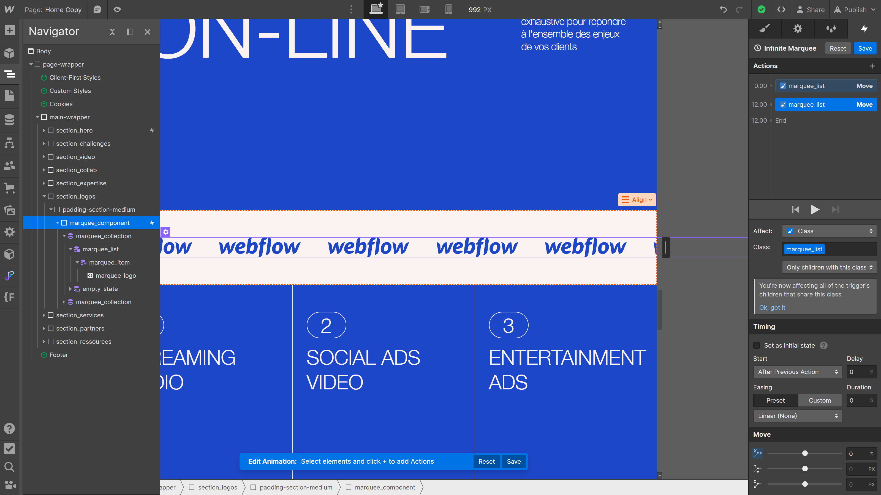Open the site Settings gear in left sidebar
The image size is (881, 495).
coord(10,232)
